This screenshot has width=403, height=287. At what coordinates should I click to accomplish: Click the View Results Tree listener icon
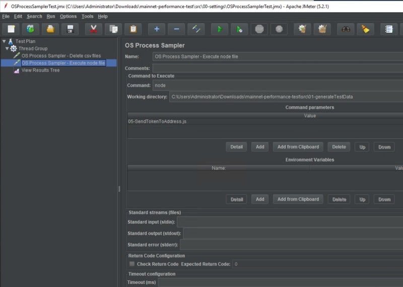point(17,70)
